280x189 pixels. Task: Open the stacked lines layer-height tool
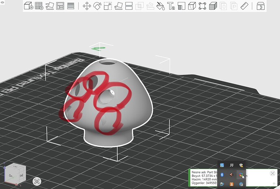click(x=71, y=6)
